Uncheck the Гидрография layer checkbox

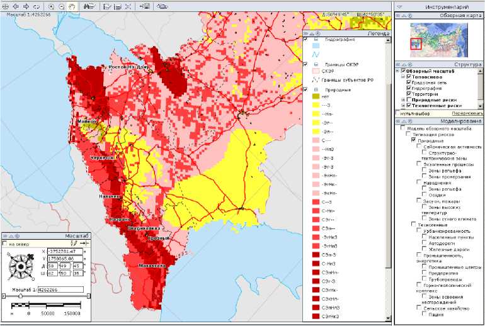[x=409, y=88]
